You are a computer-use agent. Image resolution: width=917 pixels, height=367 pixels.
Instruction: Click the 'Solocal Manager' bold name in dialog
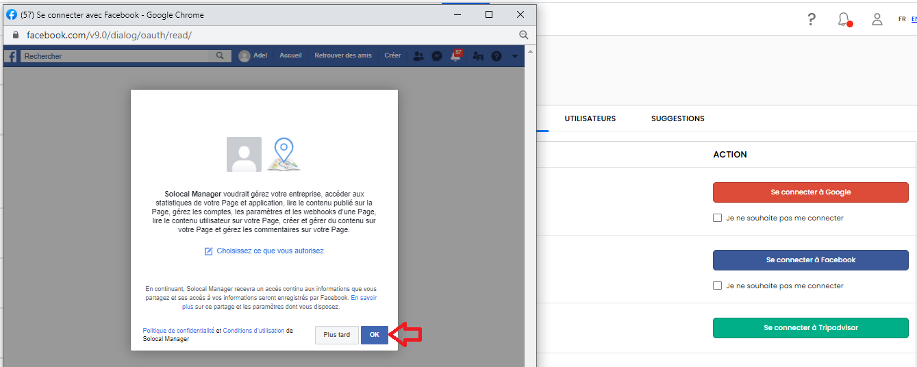(x=193, y=194)
